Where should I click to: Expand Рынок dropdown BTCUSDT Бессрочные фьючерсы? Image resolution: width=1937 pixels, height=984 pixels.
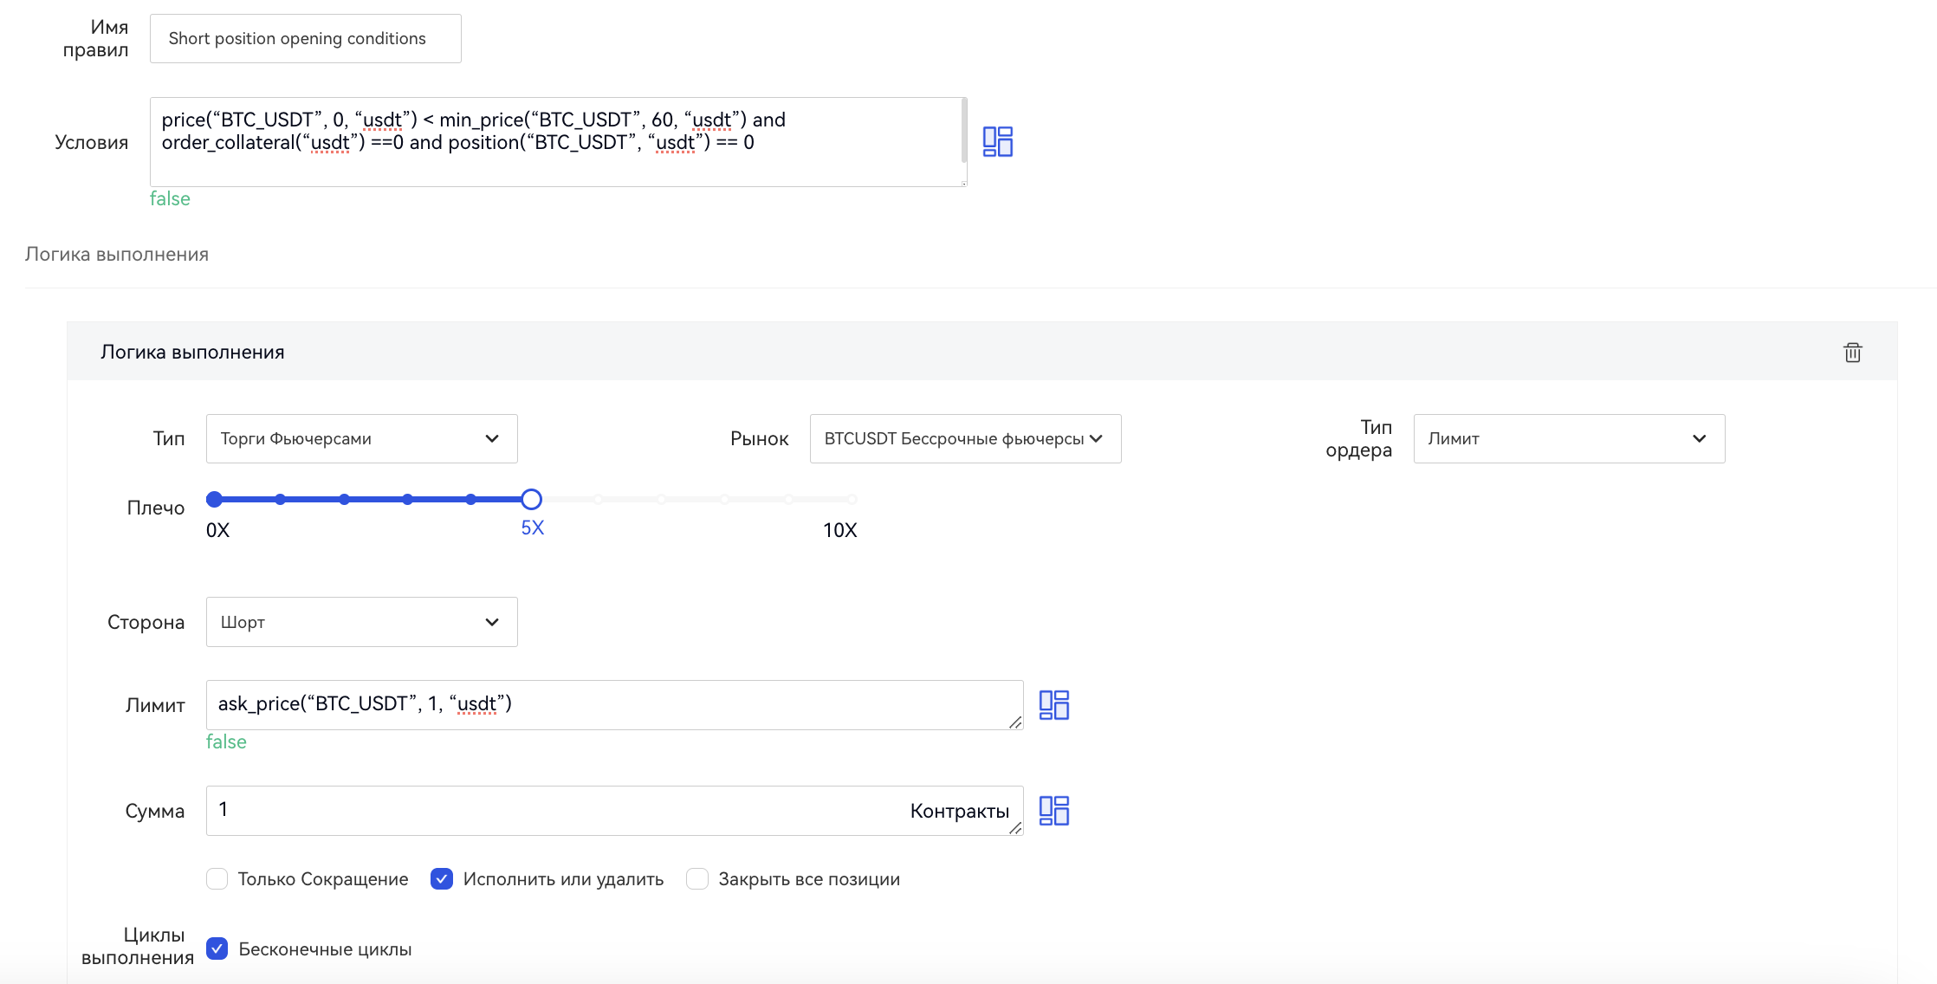[964, 439]
